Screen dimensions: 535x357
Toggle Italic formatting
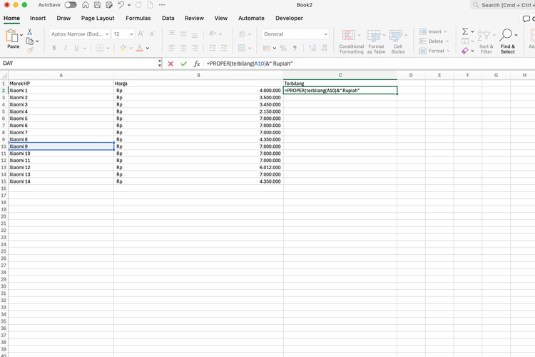pyautogui.click(x=65, y=49)
